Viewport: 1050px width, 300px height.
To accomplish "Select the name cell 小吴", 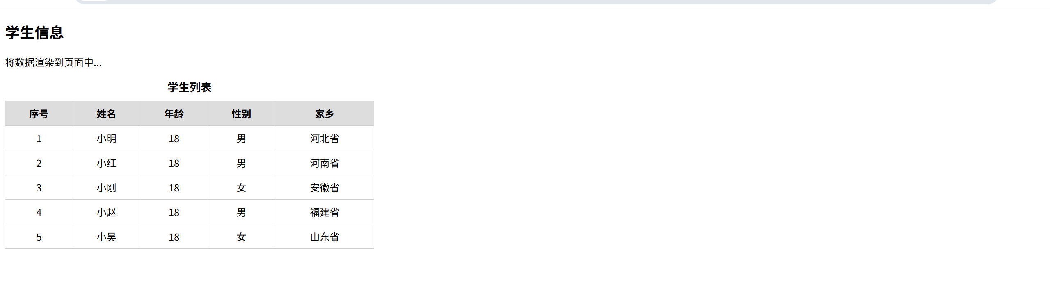I will click(106, 236).
